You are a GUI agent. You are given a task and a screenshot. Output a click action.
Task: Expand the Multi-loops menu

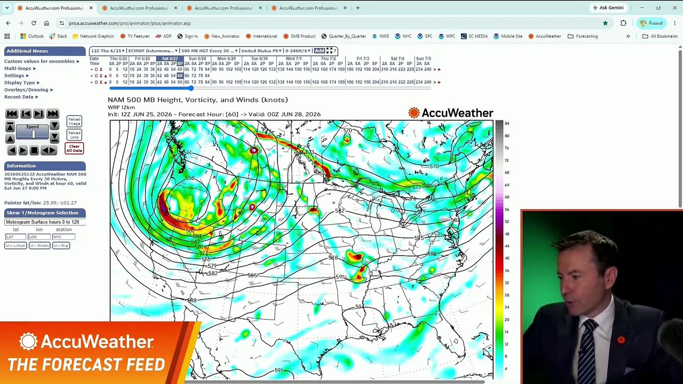20,68
